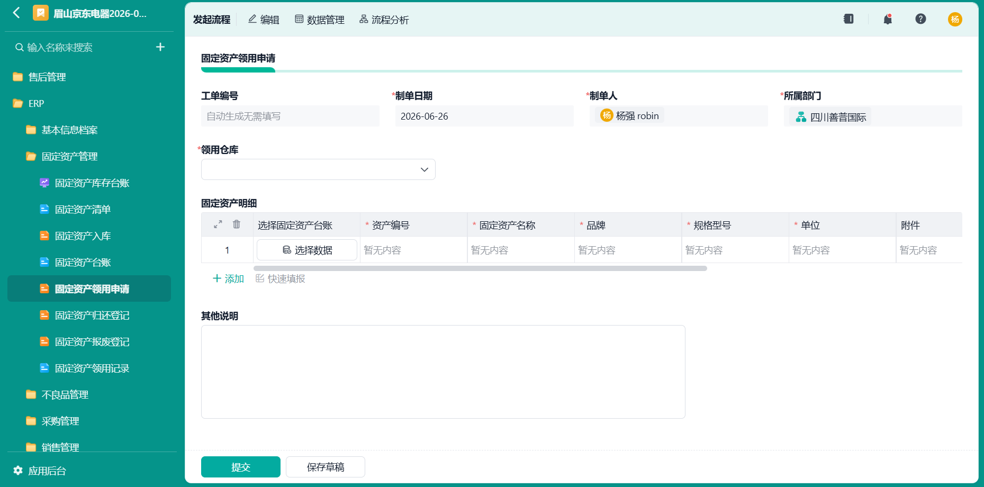Click the 固定资产领用申请 section title
The width and height of the screenshot is (984, 487).
coord(238,58)
